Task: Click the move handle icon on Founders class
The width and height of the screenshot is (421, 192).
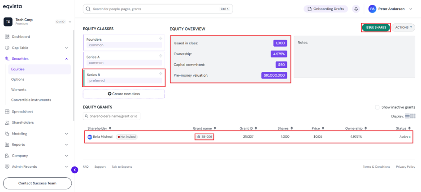Action: tap(161, 39)
